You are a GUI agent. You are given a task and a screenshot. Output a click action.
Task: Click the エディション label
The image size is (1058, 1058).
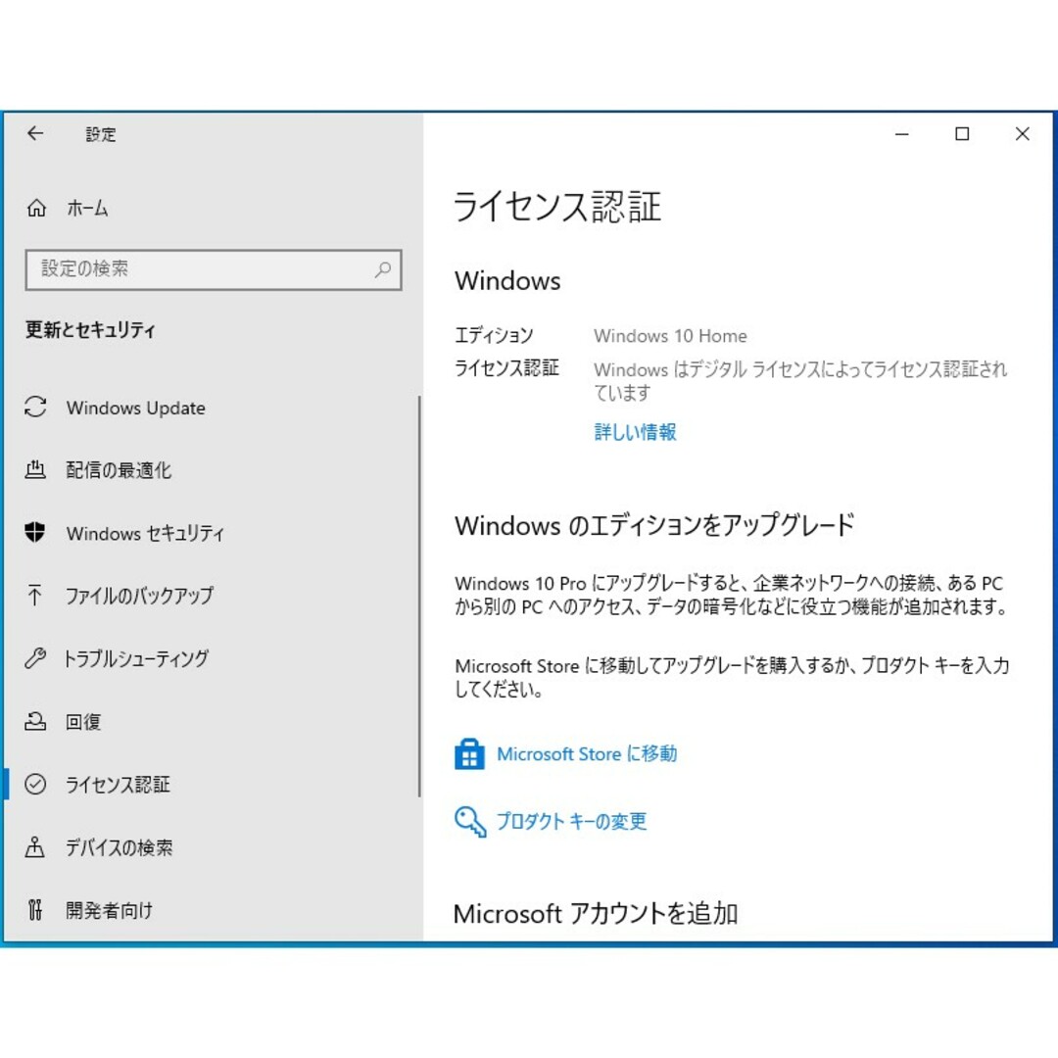[x=494, y=335]
